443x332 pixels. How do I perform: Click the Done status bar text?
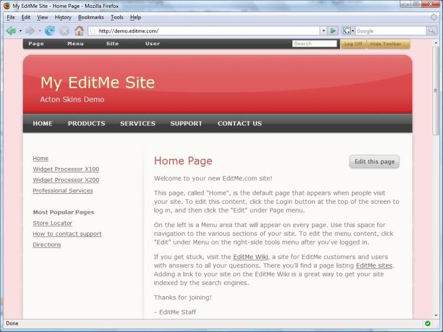pos(12,323)
